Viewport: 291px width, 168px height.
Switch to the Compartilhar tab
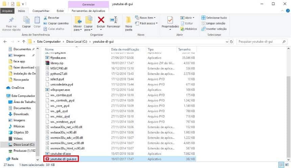(x=41, y=11)
